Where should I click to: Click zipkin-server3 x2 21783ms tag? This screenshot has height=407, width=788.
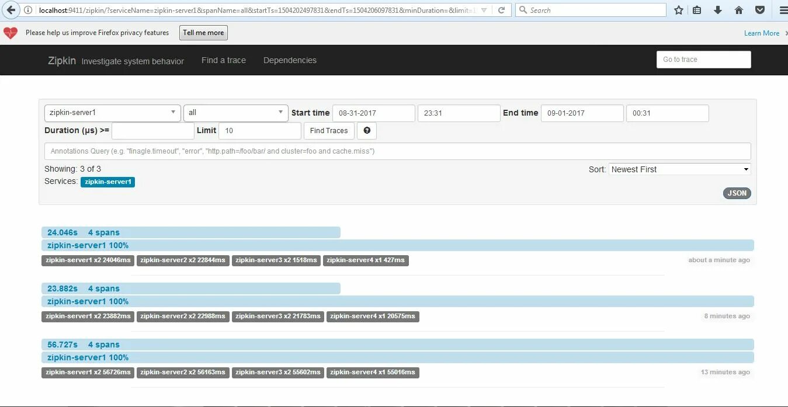[x=278, y=316]
